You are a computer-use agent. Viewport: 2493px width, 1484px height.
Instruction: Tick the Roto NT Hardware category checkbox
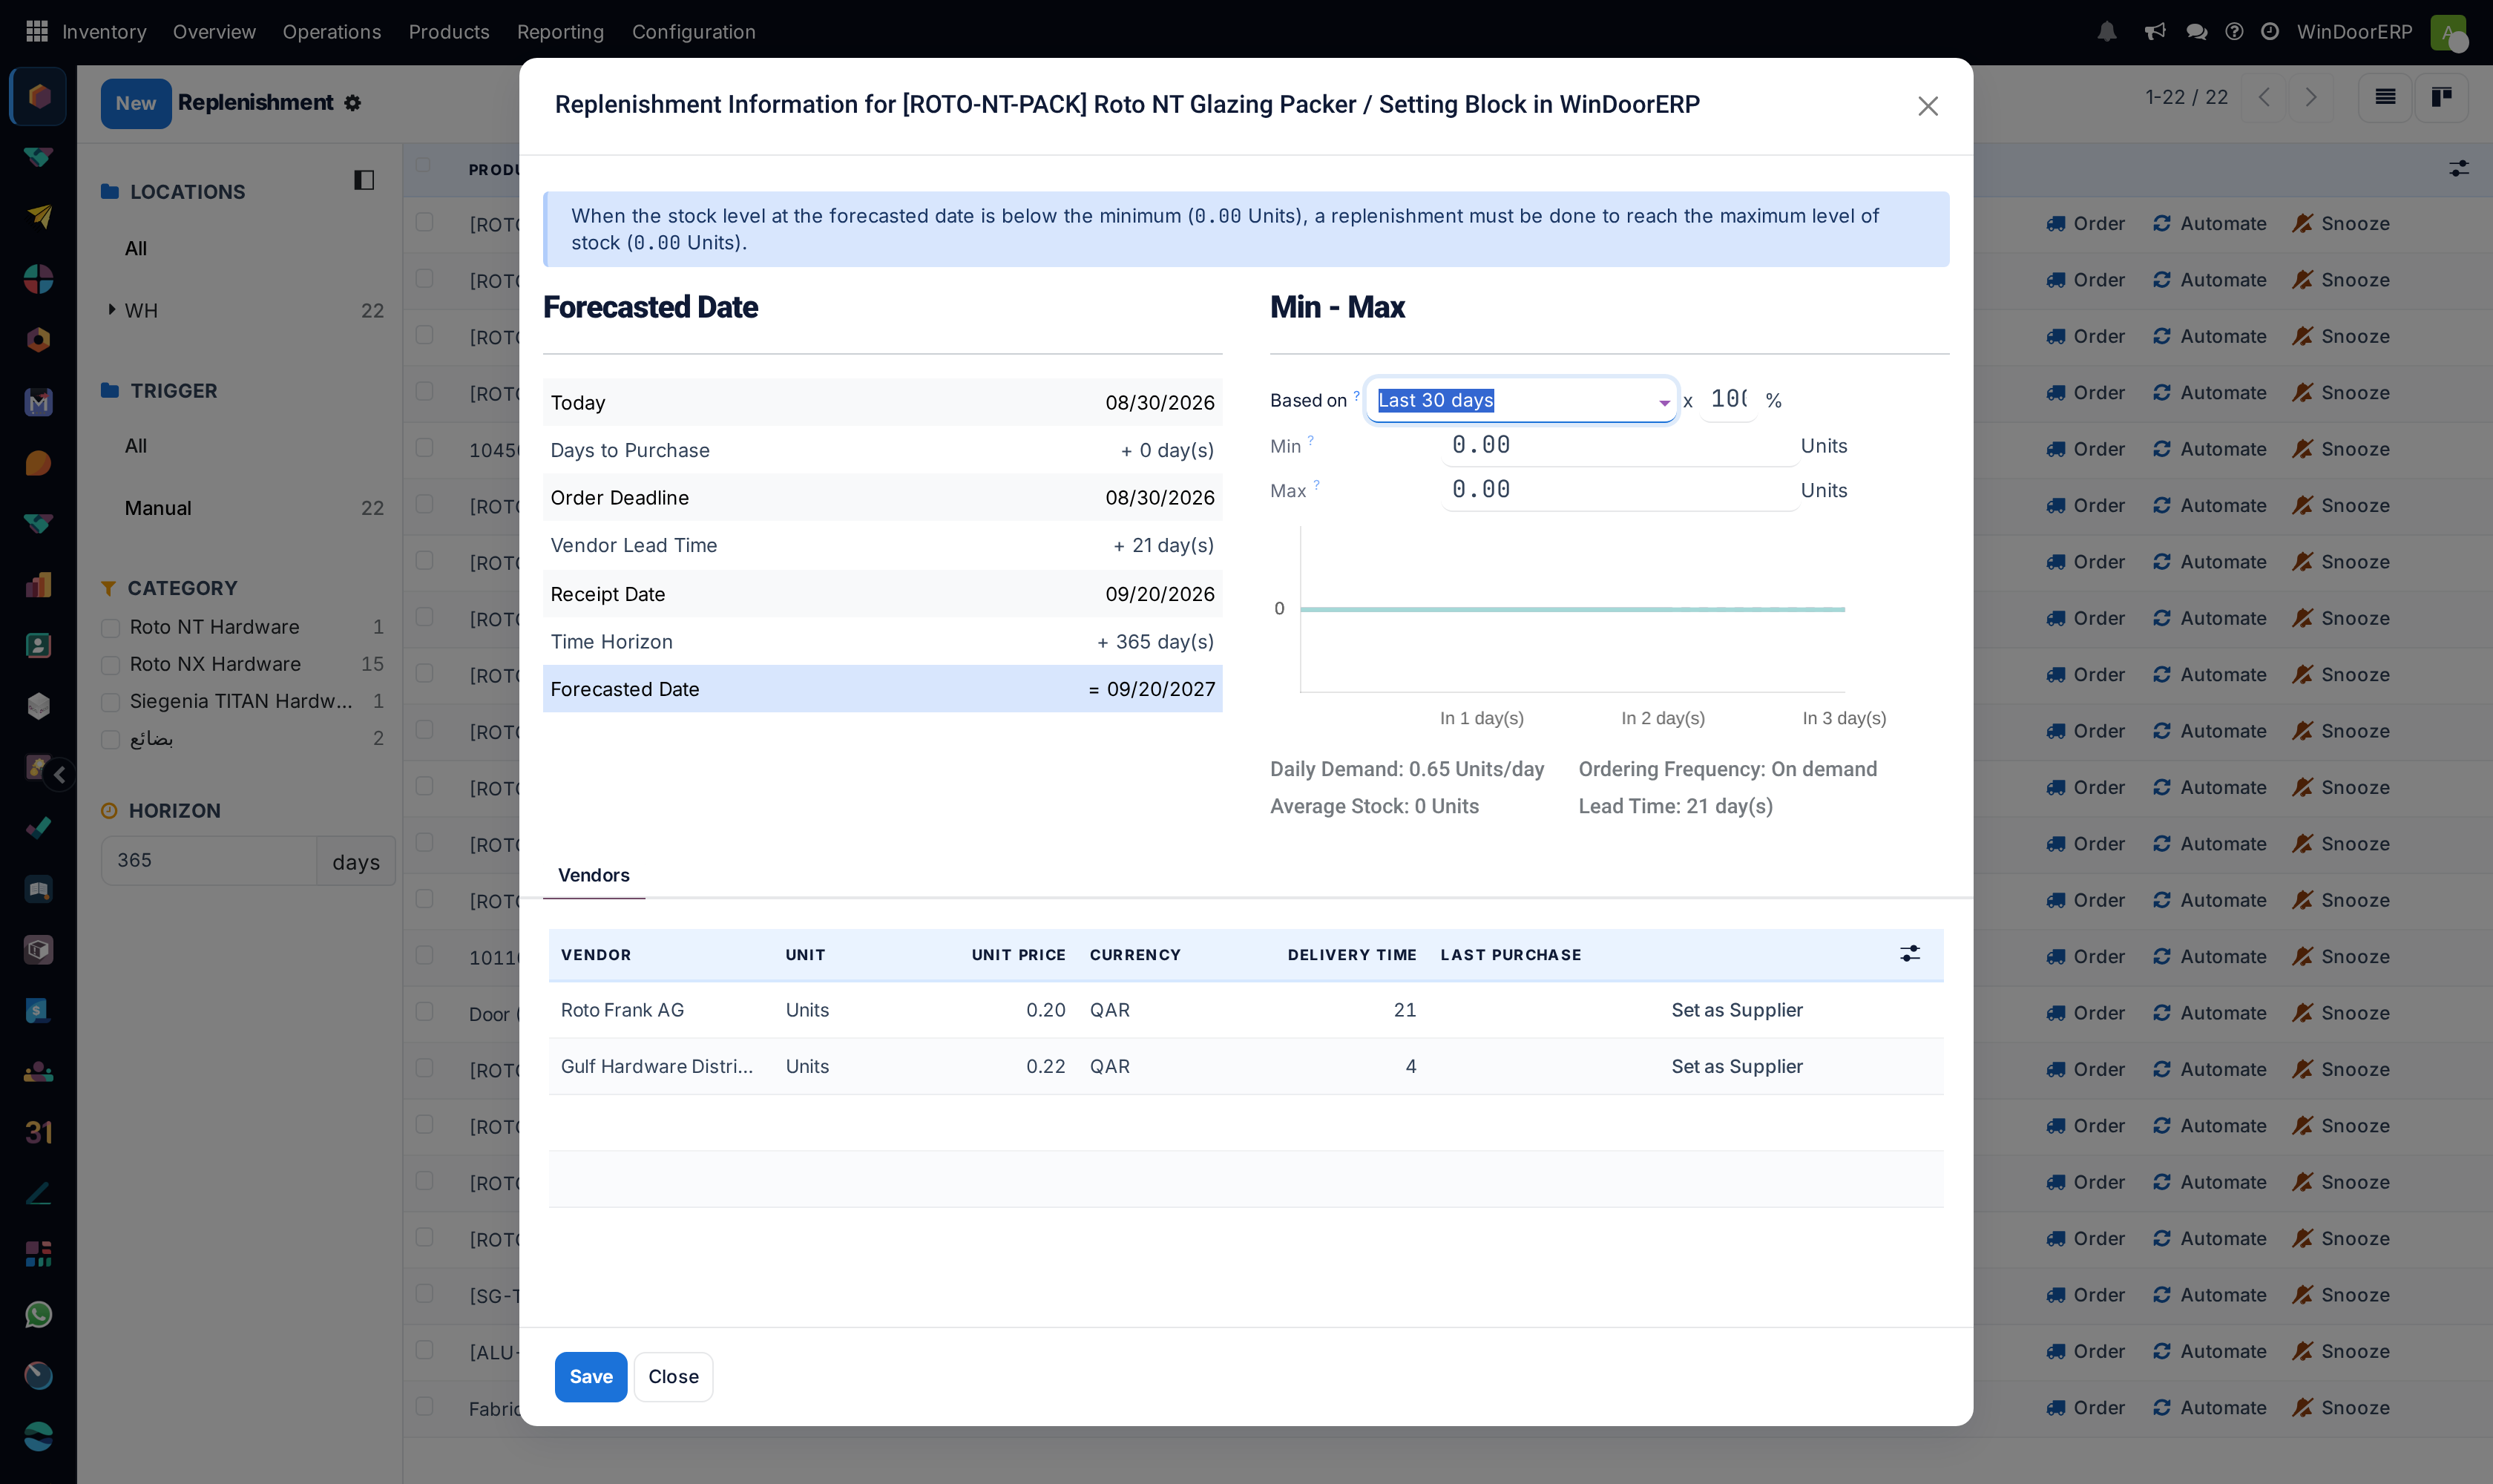tap(111, 628)
